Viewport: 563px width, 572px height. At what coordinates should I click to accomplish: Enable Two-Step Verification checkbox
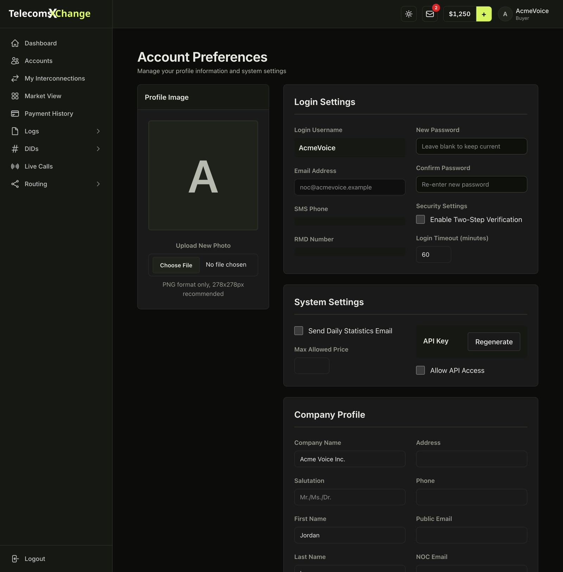(x=420, y=220)
